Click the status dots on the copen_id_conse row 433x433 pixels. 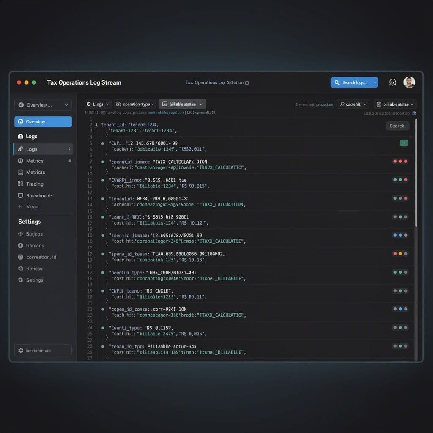point(400,309)
